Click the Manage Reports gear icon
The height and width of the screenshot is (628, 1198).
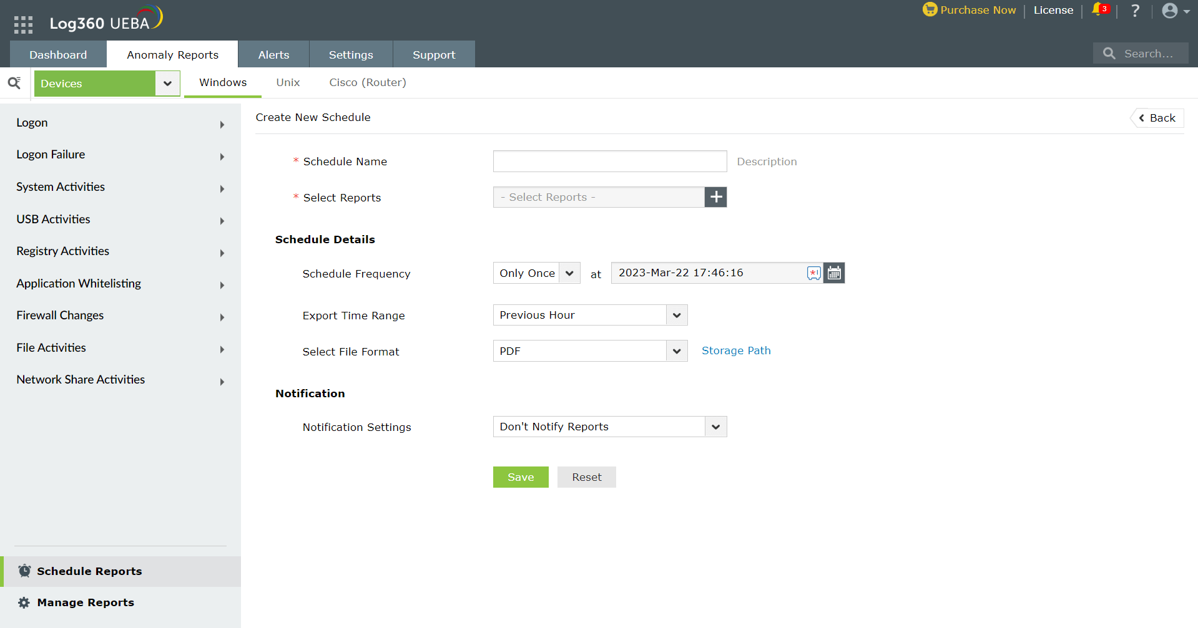click(24, 602)
